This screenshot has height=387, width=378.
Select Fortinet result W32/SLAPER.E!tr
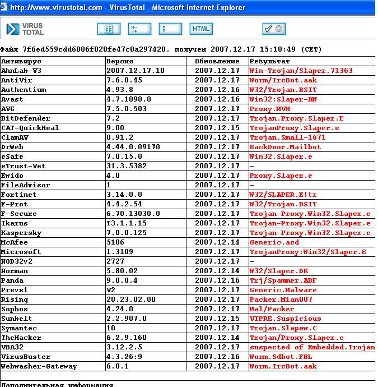tap(283, 195)
